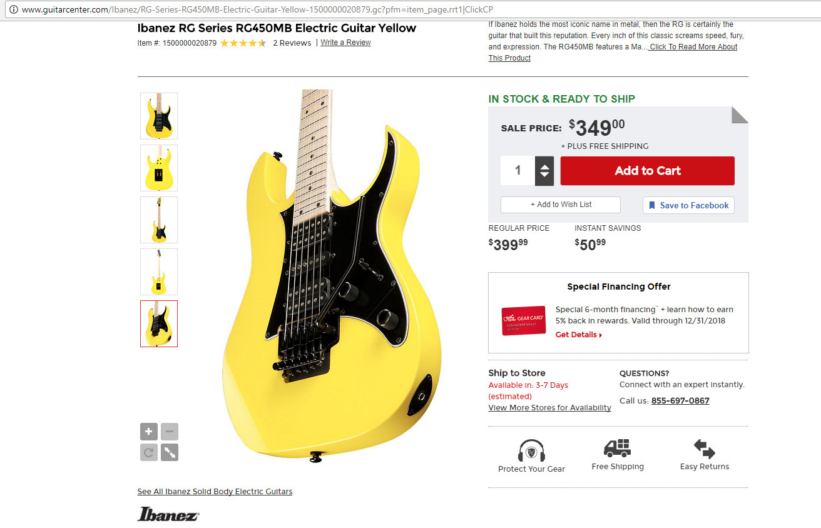Click Add to Wish List button
This screenshot has width=821, height=528.
point(561,205)
